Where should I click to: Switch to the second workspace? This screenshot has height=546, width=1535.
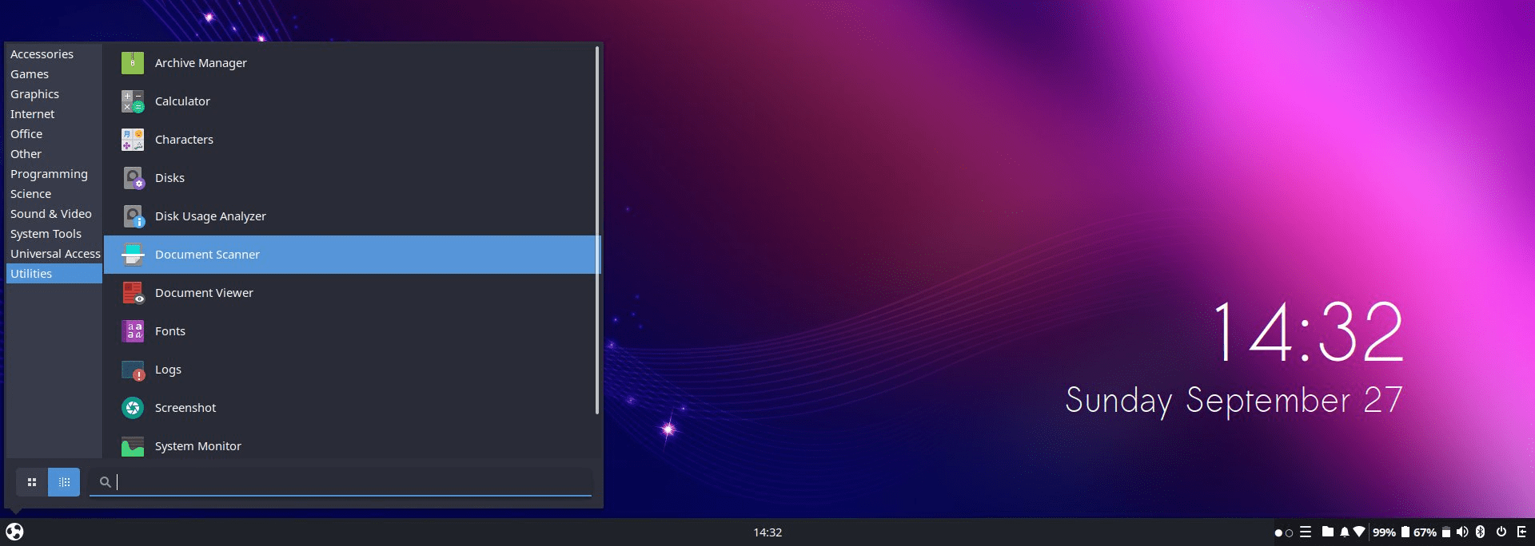1289,533
